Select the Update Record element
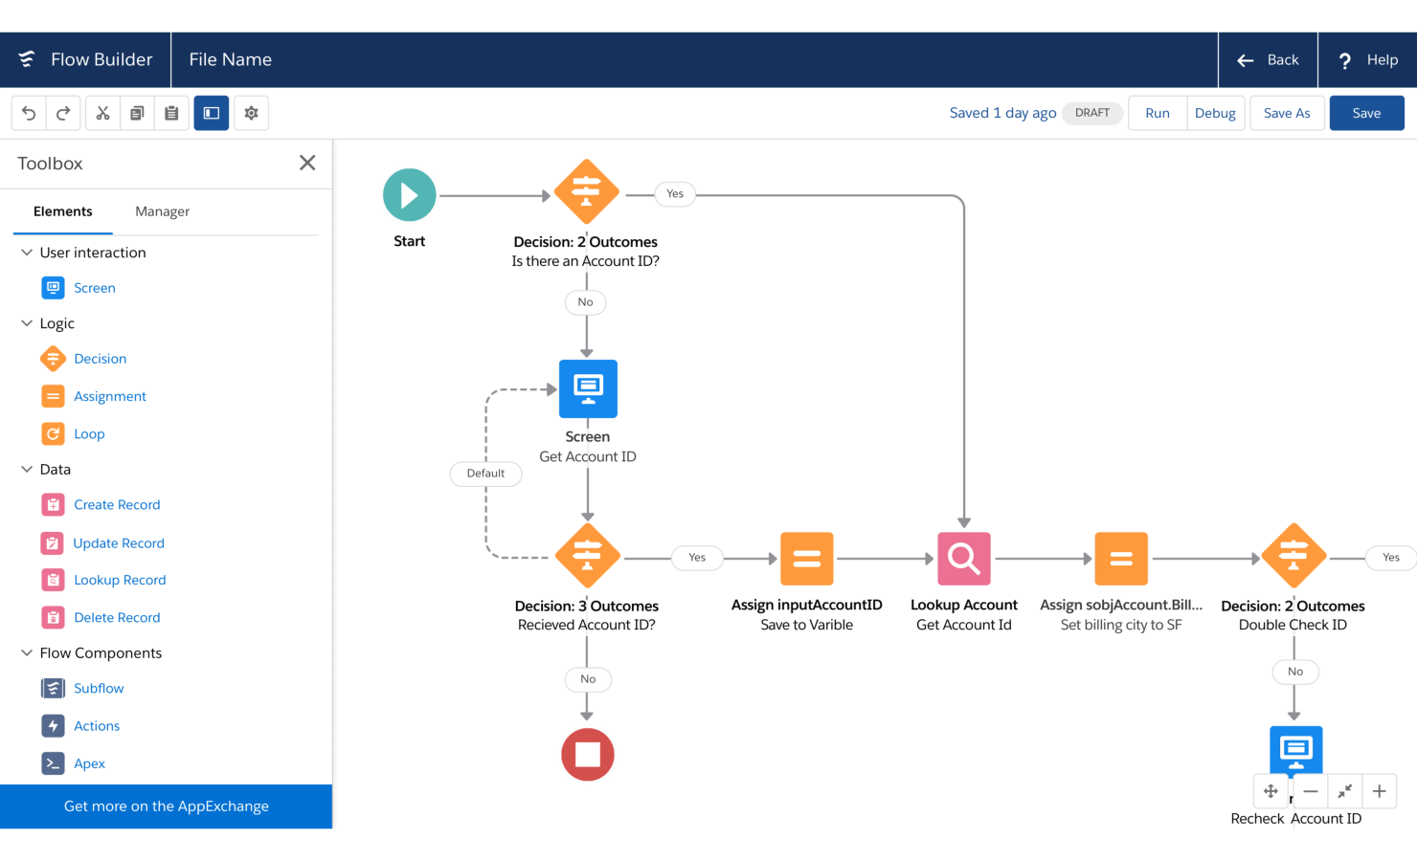 click(118, 542)
